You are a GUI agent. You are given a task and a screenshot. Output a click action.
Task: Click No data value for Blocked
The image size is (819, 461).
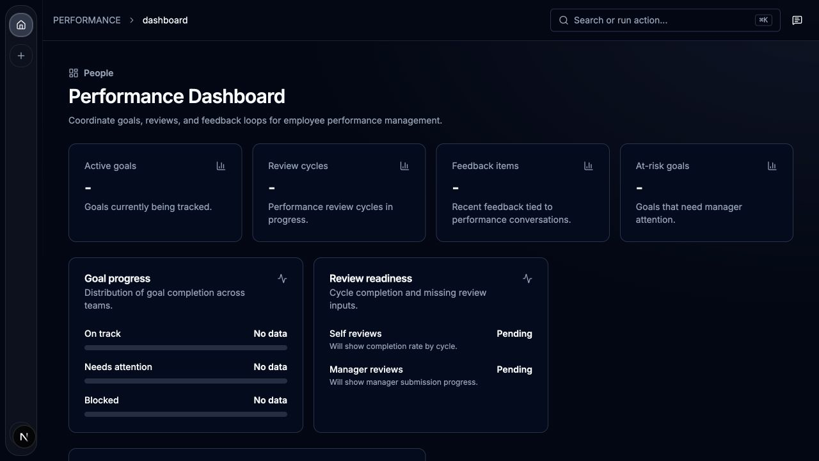point(270,400)
